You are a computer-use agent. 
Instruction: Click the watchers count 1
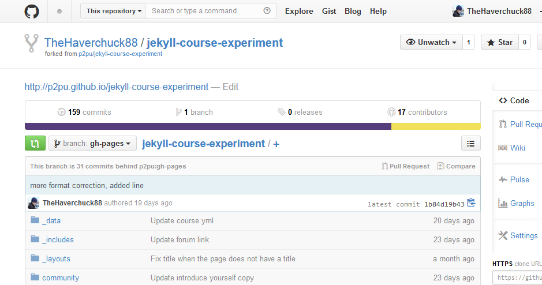coord(468,42)
